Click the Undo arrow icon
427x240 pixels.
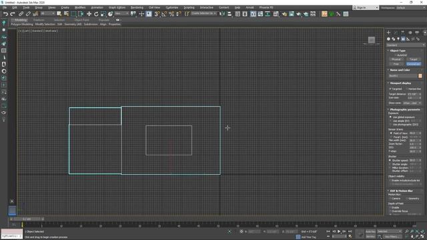click(5, 14)
